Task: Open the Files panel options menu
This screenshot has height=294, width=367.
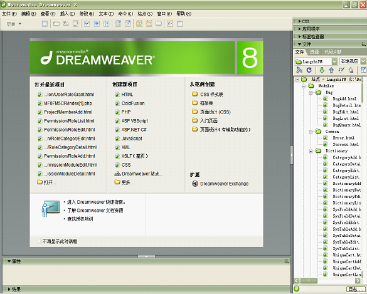Action: (x=363, y=44)
